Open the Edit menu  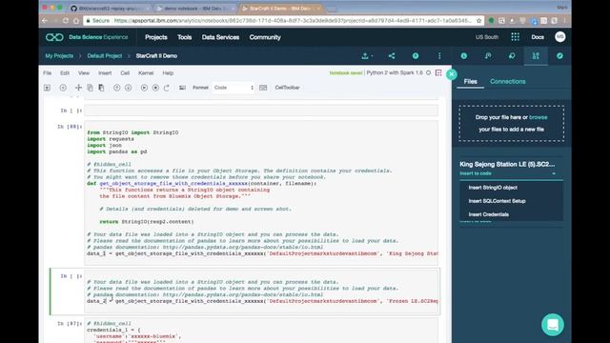[65, 73]
